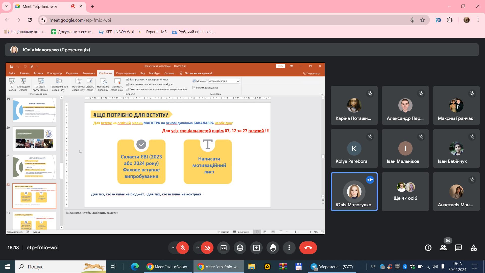Bookmark this page with the star icon
This screenshot has width=485, height=273.
click(422, 20)
